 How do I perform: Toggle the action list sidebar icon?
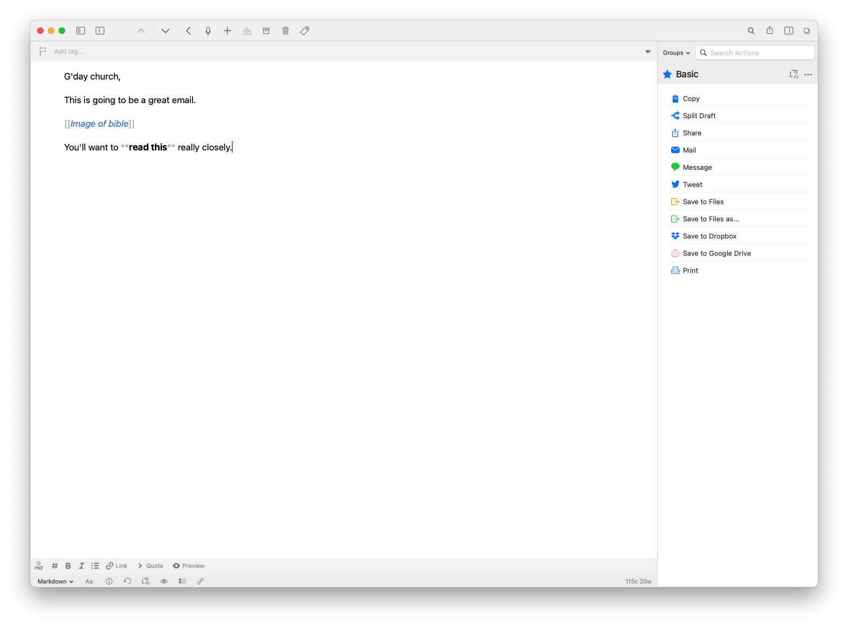pyautogui.click(x=789, y=31)
